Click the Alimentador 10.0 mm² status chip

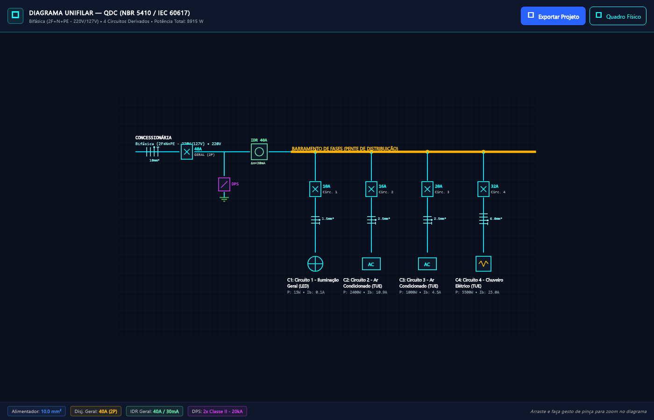(x=36, y=411)
